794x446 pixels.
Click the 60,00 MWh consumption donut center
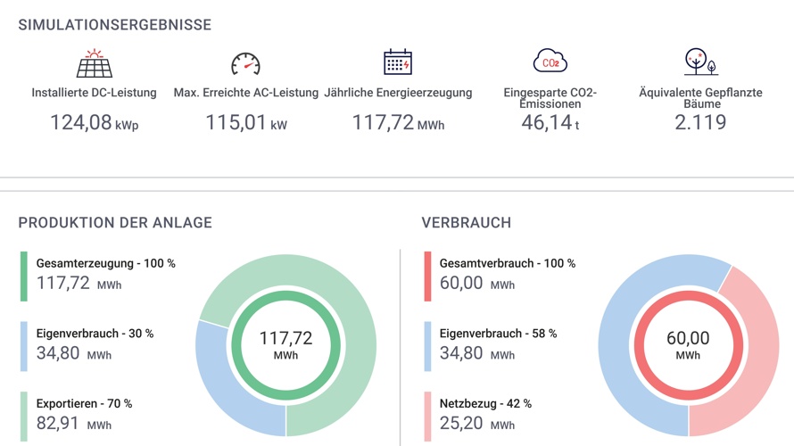click(x=688, y=345)
